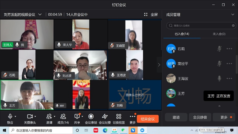The height and width of the screenshot is (134, 238).
Task: Open 会议纪要 meeting minutes
Action: (105, 118)
